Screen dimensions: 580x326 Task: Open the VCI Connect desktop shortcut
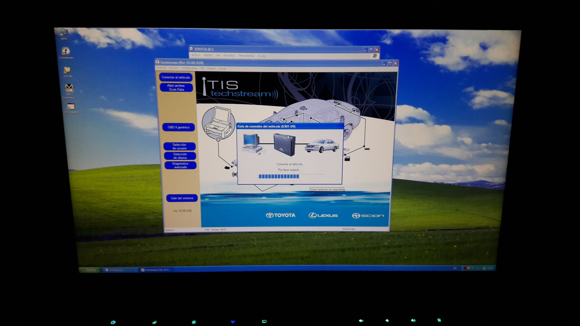(71, 107)
